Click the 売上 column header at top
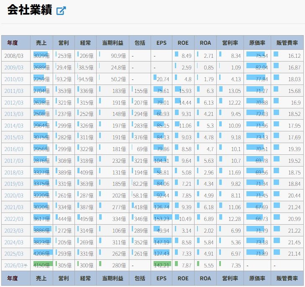Viewport: 305px width, 287px height. (41, 43)
